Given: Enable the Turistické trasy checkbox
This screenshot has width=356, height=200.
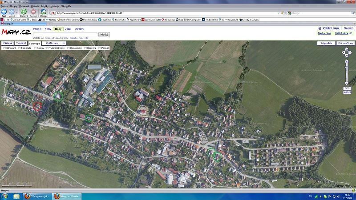Looking at the screenshot, I should (48, 48).
